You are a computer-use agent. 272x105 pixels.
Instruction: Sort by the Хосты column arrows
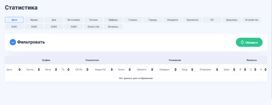point(39,70)
